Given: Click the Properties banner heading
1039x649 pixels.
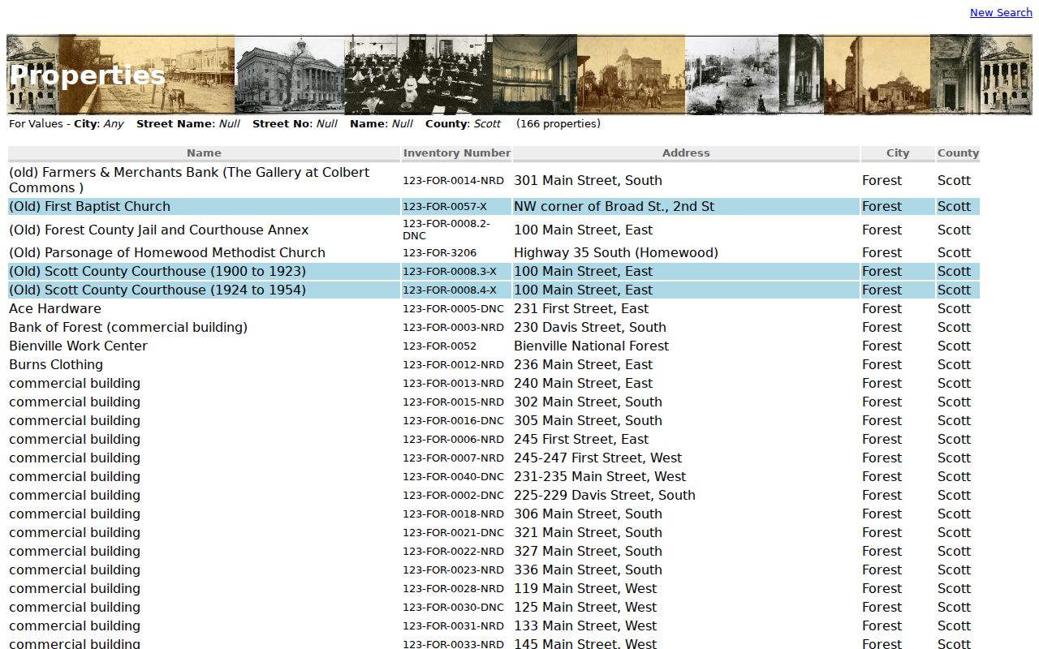Looking at the screenshot, I should click(x=87, y=75).
